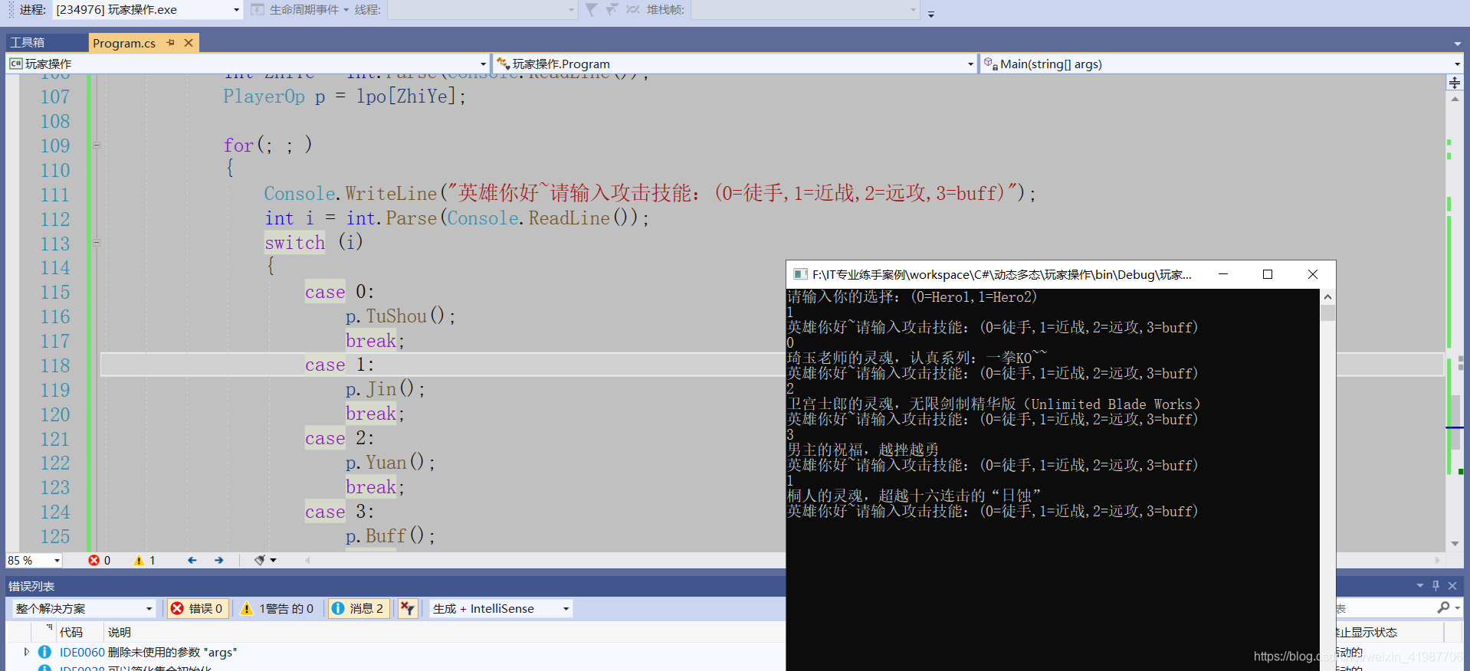This screenshot has width=1470, height=671.
Task: Click the PlayerOp type on line 107
Action: click(x=264, y=97)
